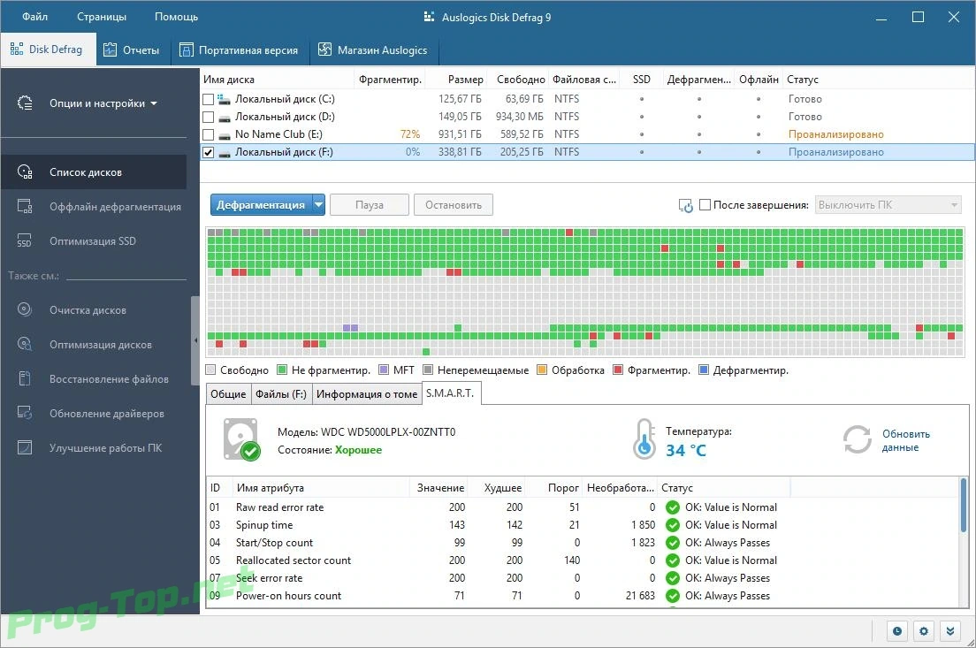This screenshot has height=648, width=976.
Task: Click the Локальный диск (C:) drive icon
Action: click(x=224, y=99)
